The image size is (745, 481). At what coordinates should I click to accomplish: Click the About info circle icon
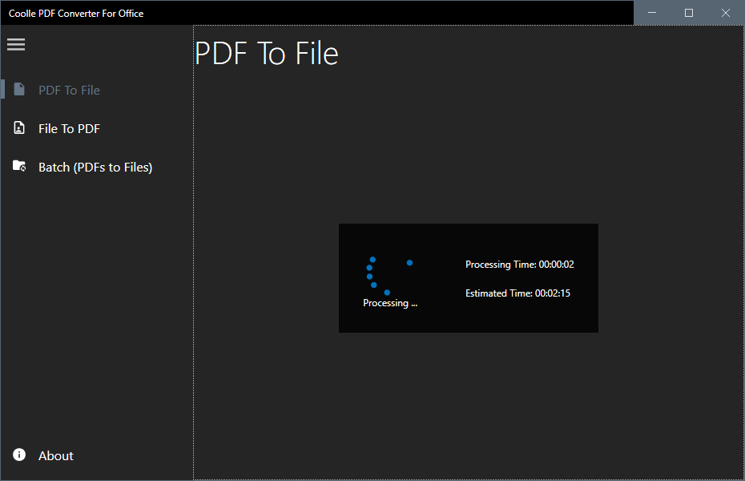[x=19, y=455]
